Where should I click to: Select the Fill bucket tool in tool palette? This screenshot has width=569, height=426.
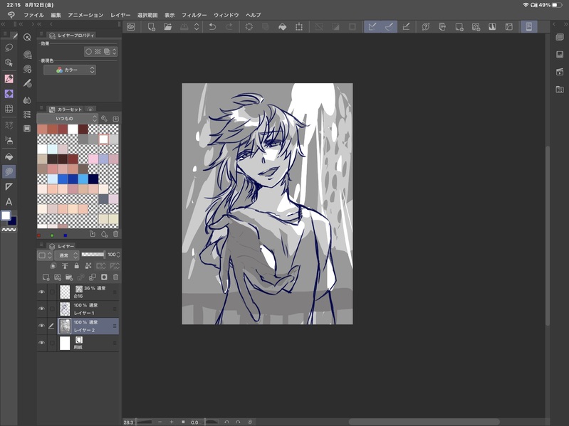(9, 156)
